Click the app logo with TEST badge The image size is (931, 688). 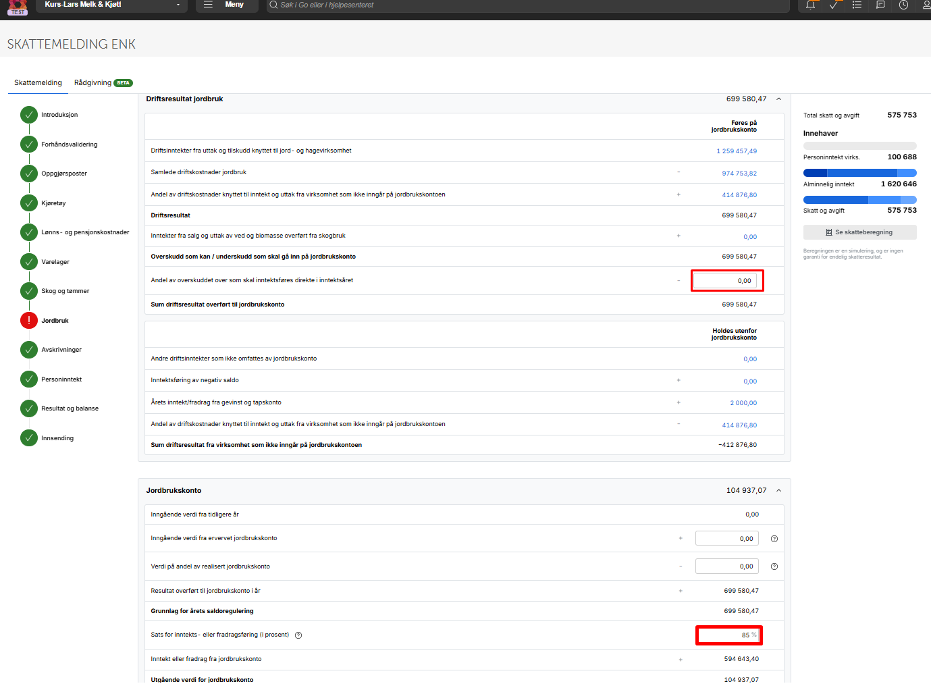coord(18,7)
